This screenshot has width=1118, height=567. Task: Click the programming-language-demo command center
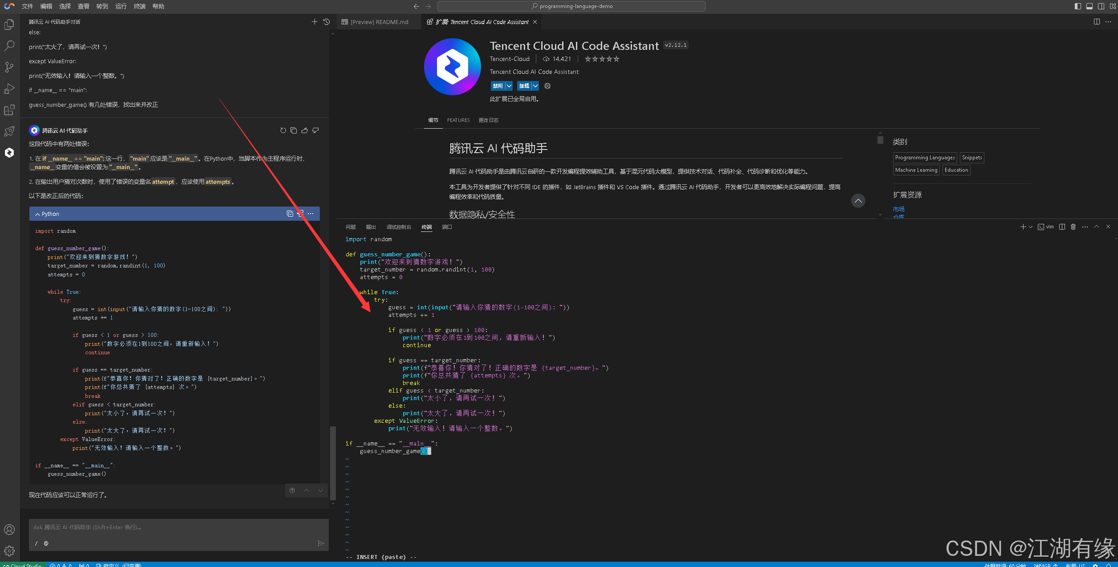(x=571, y=6)
